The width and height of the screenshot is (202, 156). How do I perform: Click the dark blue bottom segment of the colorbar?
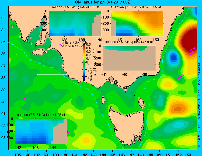click(x=84, y=80)
